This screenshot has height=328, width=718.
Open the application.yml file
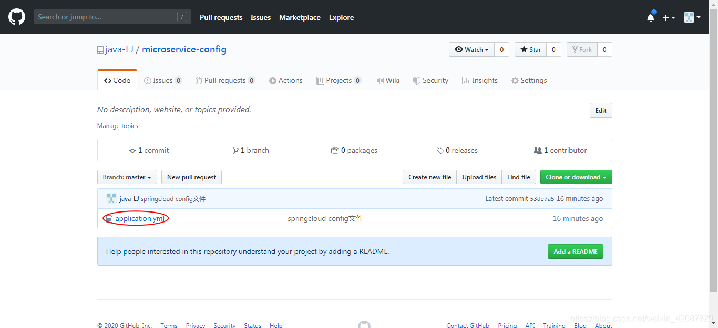(141, 219)
